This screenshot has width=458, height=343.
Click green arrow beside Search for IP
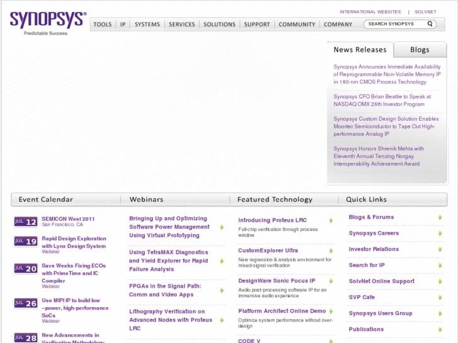coord(440,266)
